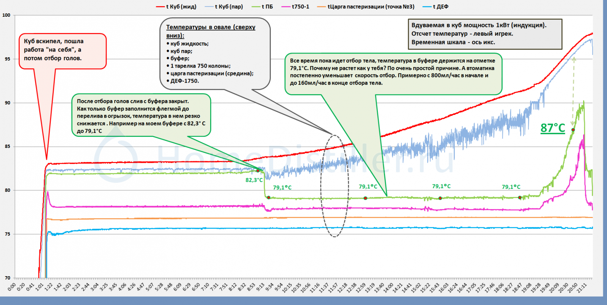
Task: Click the '21:11' time axis label
Action: 582,288
